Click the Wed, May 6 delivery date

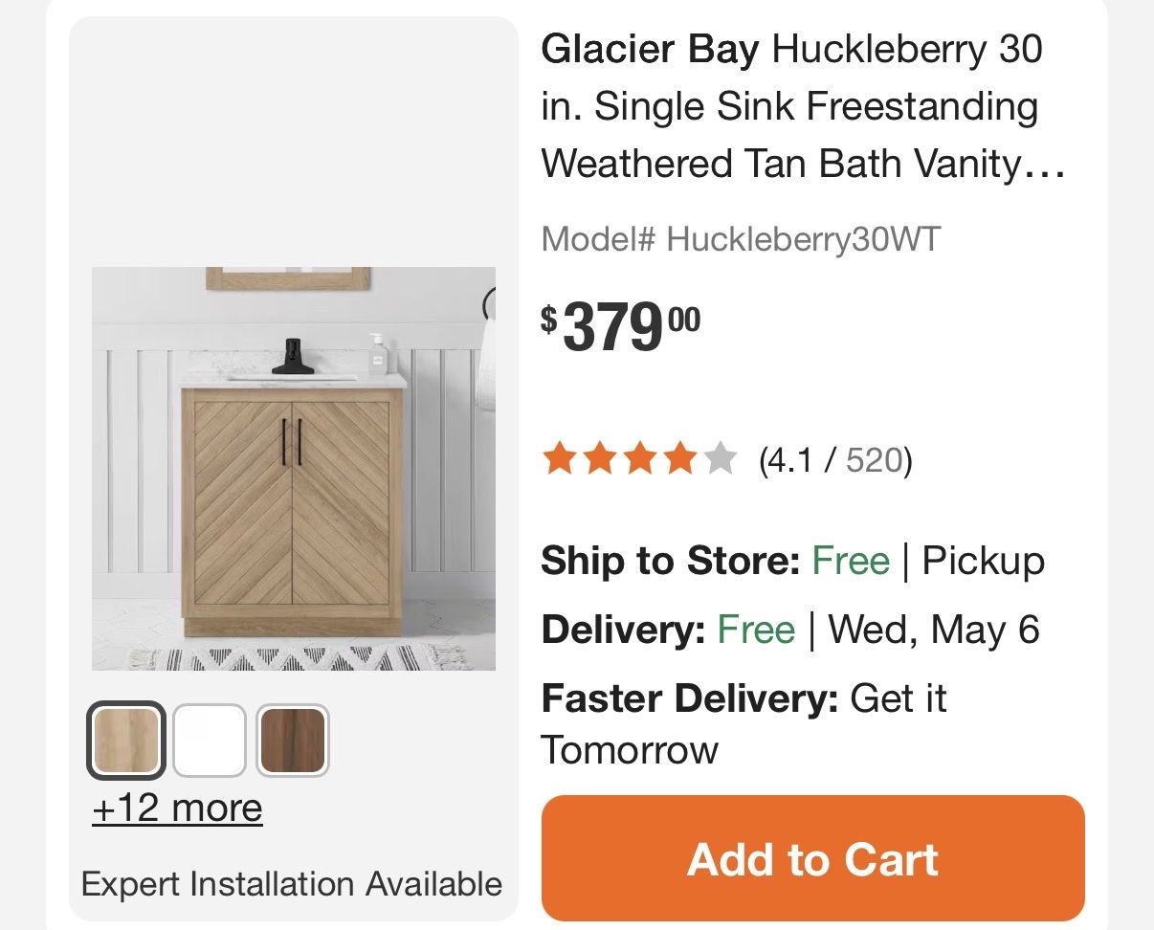point(933,630)
